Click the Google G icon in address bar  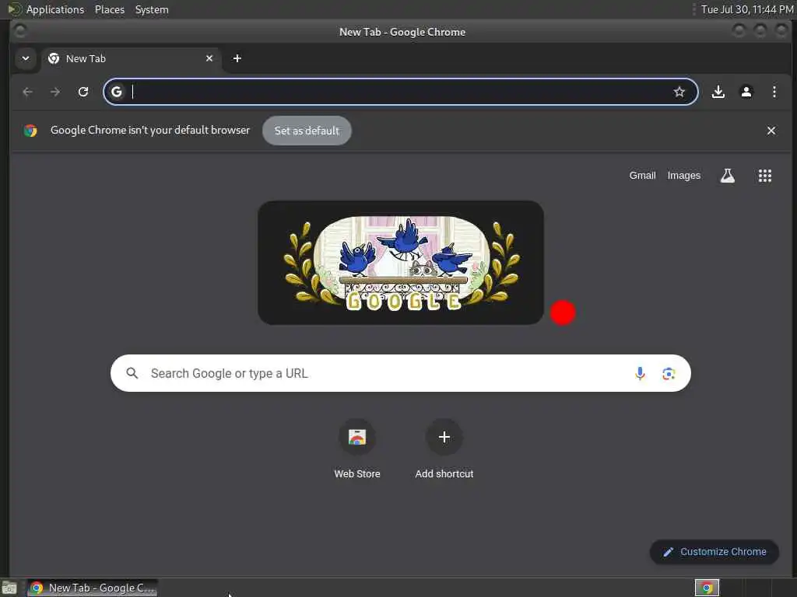coord(117,92)
